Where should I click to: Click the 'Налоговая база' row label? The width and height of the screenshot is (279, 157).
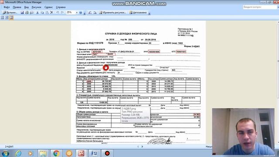tap(83, 117)
